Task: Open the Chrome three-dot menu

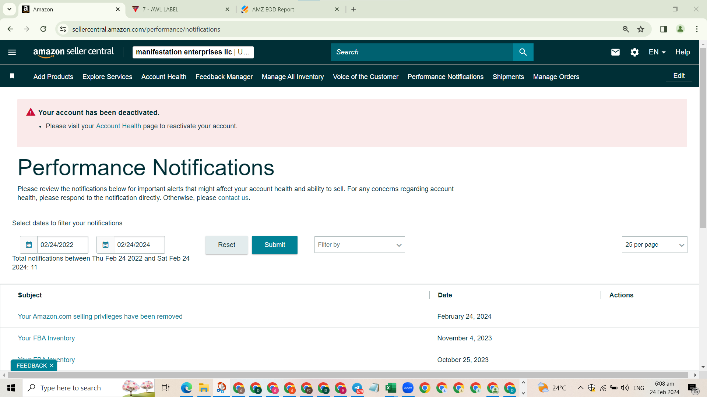Action: click(x=697, y=29)
